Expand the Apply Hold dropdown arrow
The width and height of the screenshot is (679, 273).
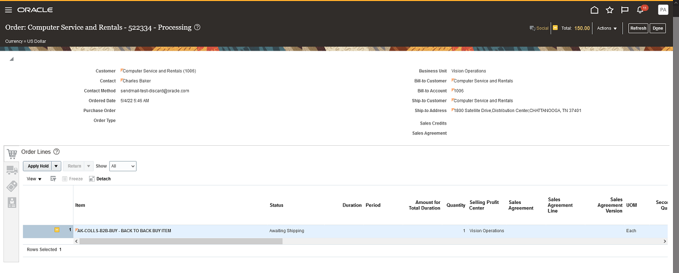57,166
